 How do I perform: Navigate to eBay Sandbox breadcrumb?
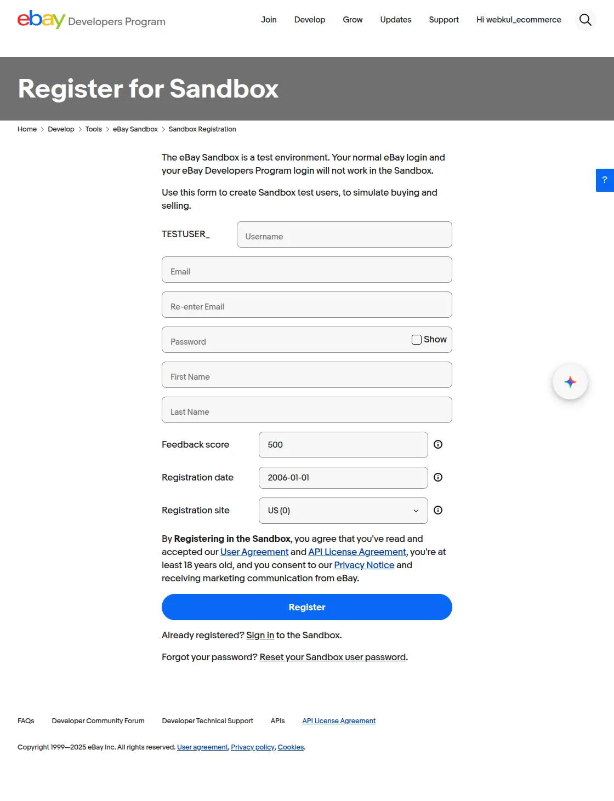click(135, 129)
